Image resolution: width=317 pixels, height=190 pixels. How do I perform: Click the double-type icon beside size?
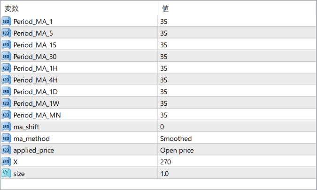point(6,173)
